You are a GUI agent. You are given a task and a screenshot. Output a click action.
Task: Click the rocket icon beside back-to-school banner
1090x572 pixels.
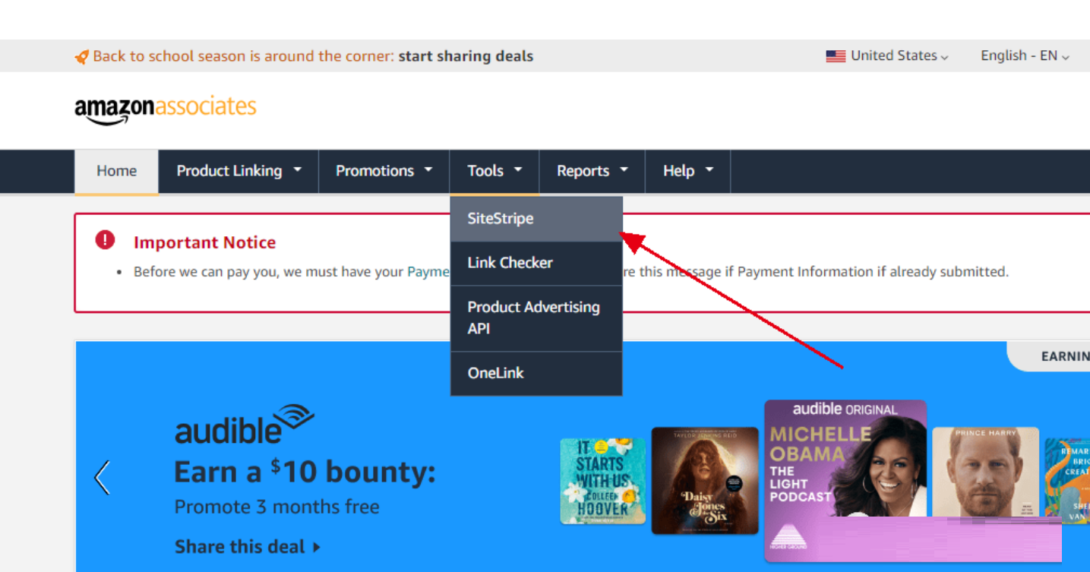[81, 57]
